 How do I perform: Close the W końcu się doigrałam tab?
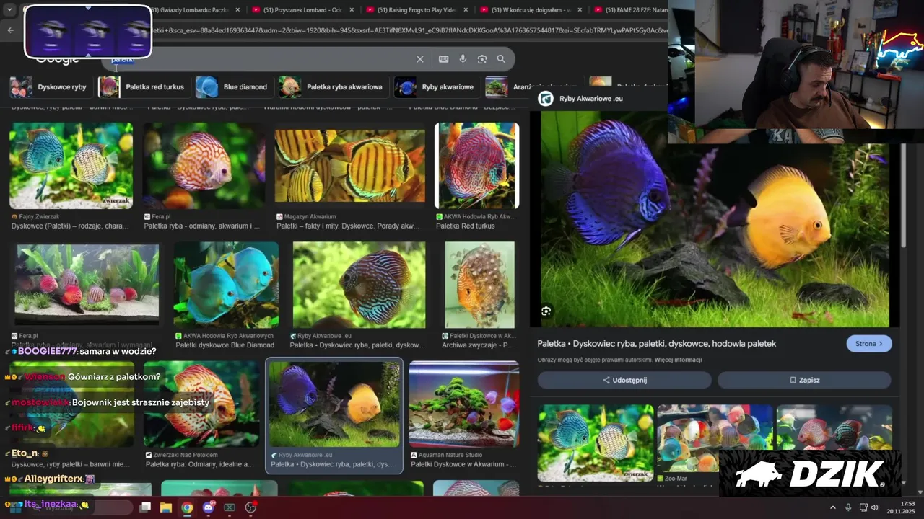click(x=579, y=10)
